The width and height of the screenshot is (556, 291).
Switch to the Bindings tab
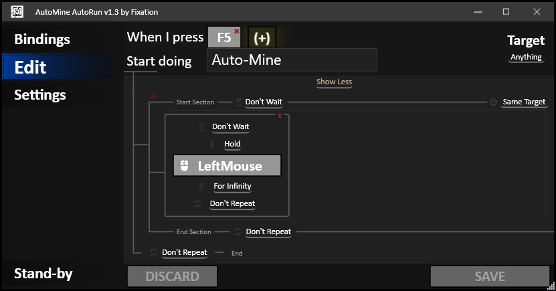point(42,39)
